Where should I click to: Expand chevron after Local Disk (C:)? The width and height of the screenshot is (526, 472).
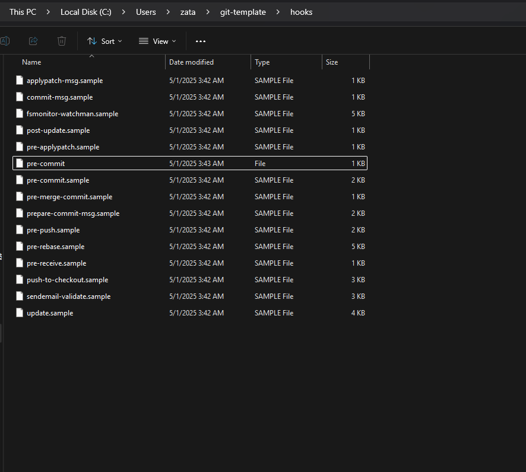[124, 12]
